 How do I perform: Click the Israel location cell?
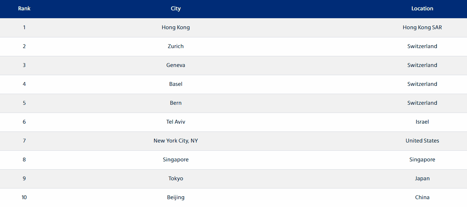pyautogui.click(x=422, y=122)
